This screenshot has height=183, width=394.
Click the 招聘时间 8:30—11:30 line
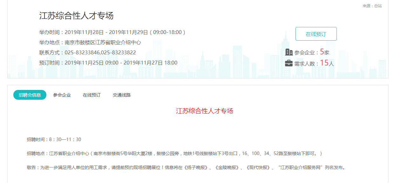tap(54, 139)
